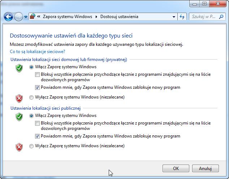Click the Możesz zmodyfikować ustawienia zapory description
The height and width of the screenshot is (179, 229).
(96, 44)
